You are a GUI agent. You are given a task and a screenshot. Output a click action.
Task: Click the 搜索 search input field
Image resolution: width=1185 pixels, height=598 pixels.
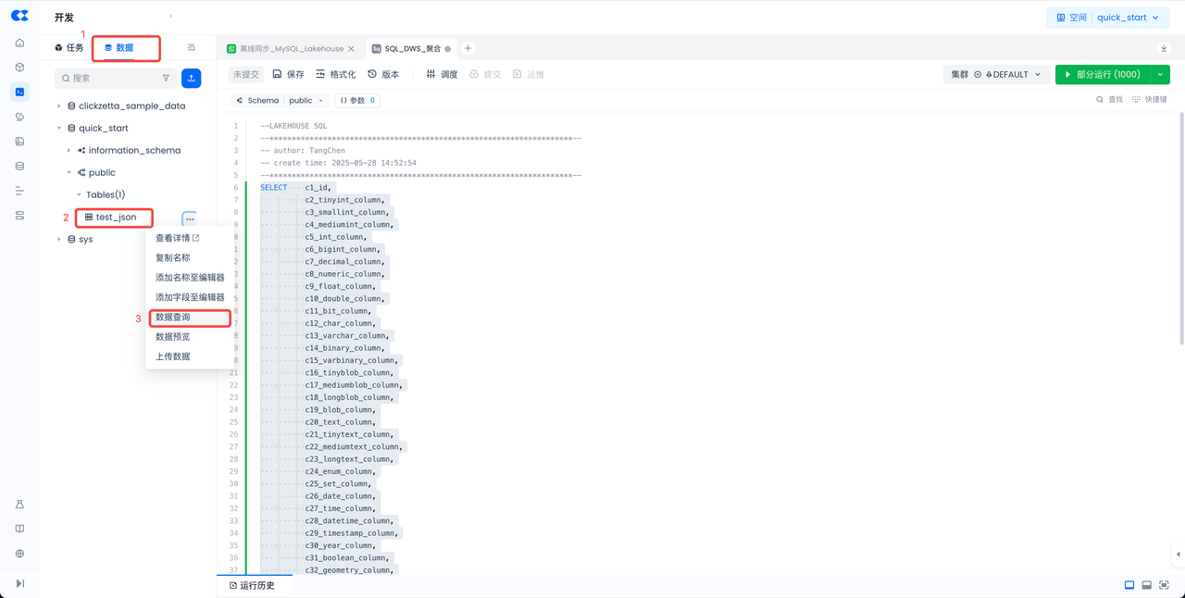click(111, 79)
